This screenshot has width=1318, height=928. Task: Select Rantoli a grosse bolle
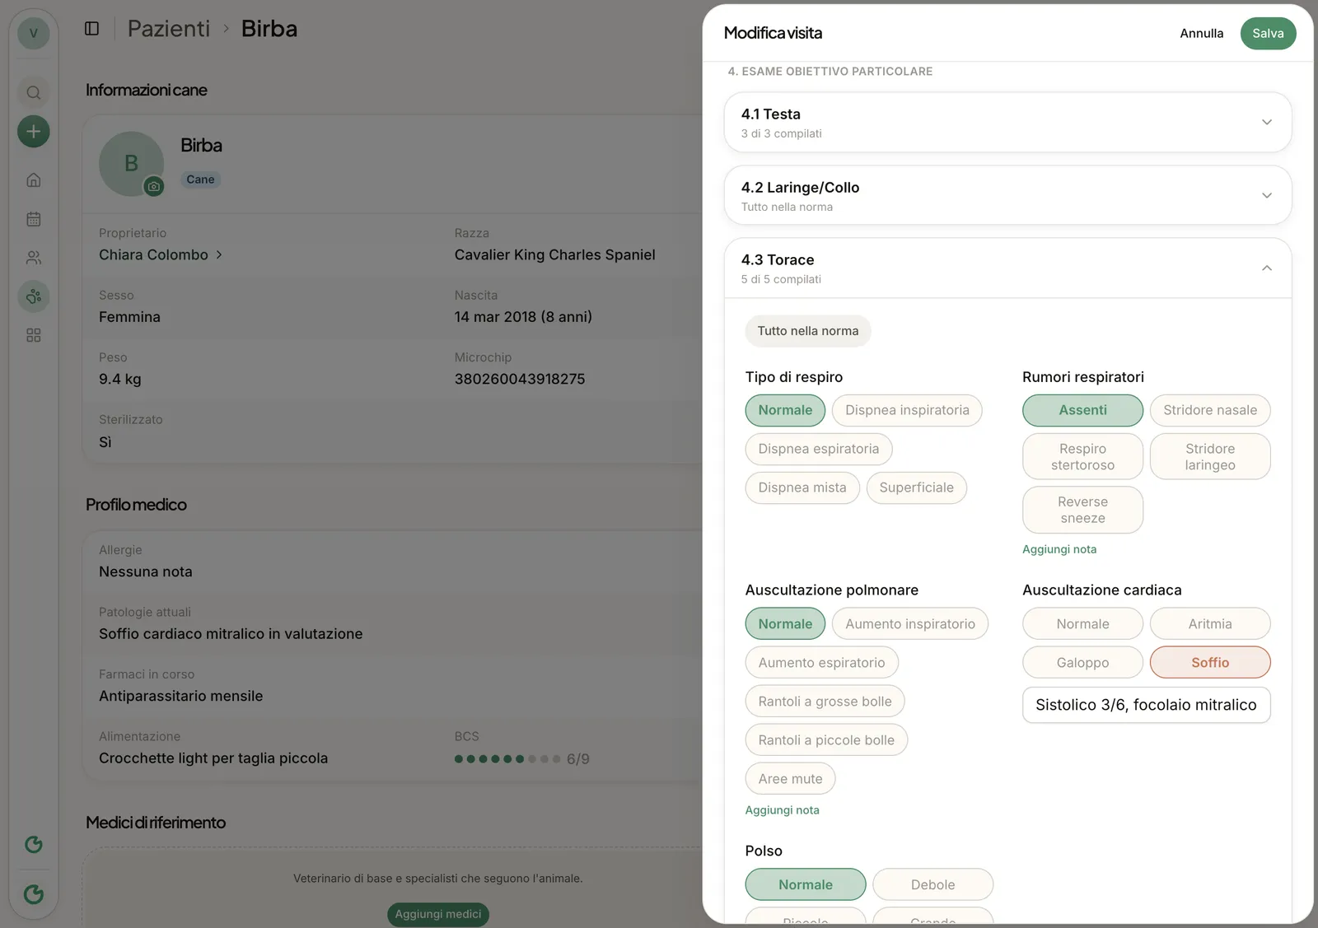pos(825,702)
